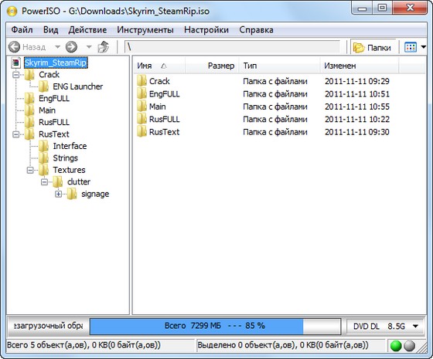This screenshot has height=359, width=433.
Task: Select ENG Launcher folder in tree
Action: pos(78,86)
